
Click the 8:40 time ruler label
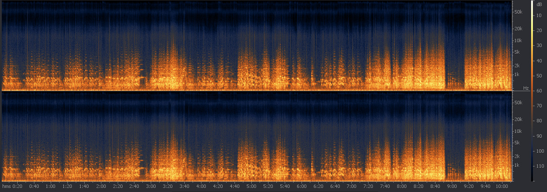435,187
